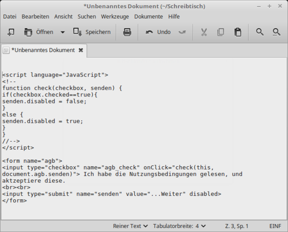The width and height of the screenshot is (288, 232).
Task: Click the Speichern save icon
Action: click(77, 32)
